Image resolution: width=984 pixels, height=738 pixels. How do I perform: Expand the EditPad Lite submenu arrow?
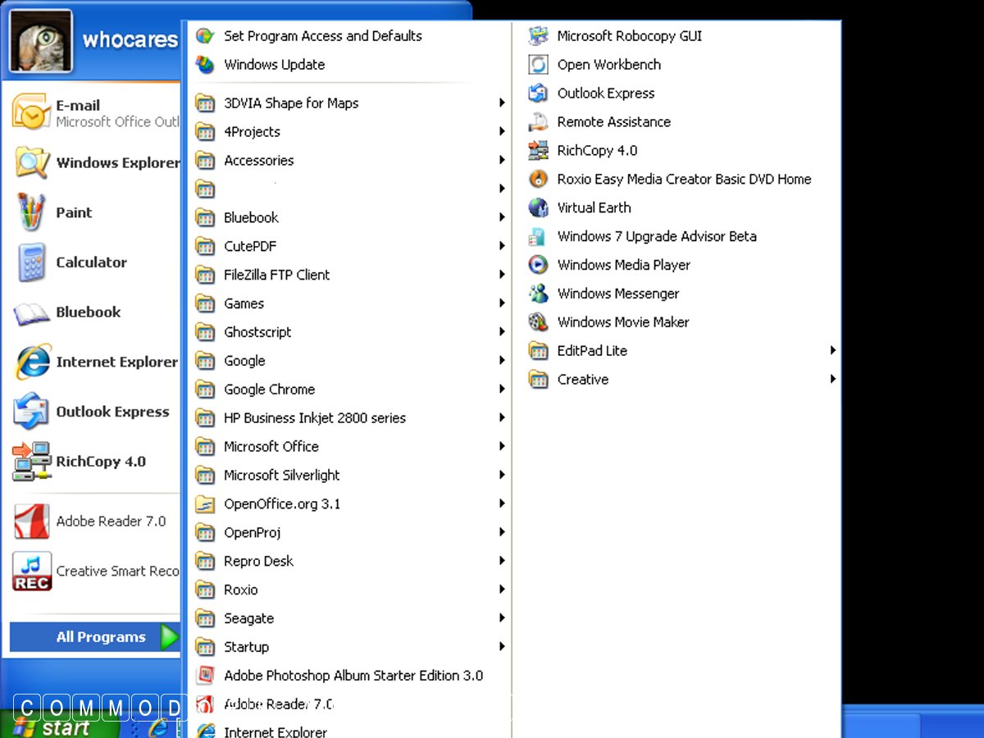(832, 351)
